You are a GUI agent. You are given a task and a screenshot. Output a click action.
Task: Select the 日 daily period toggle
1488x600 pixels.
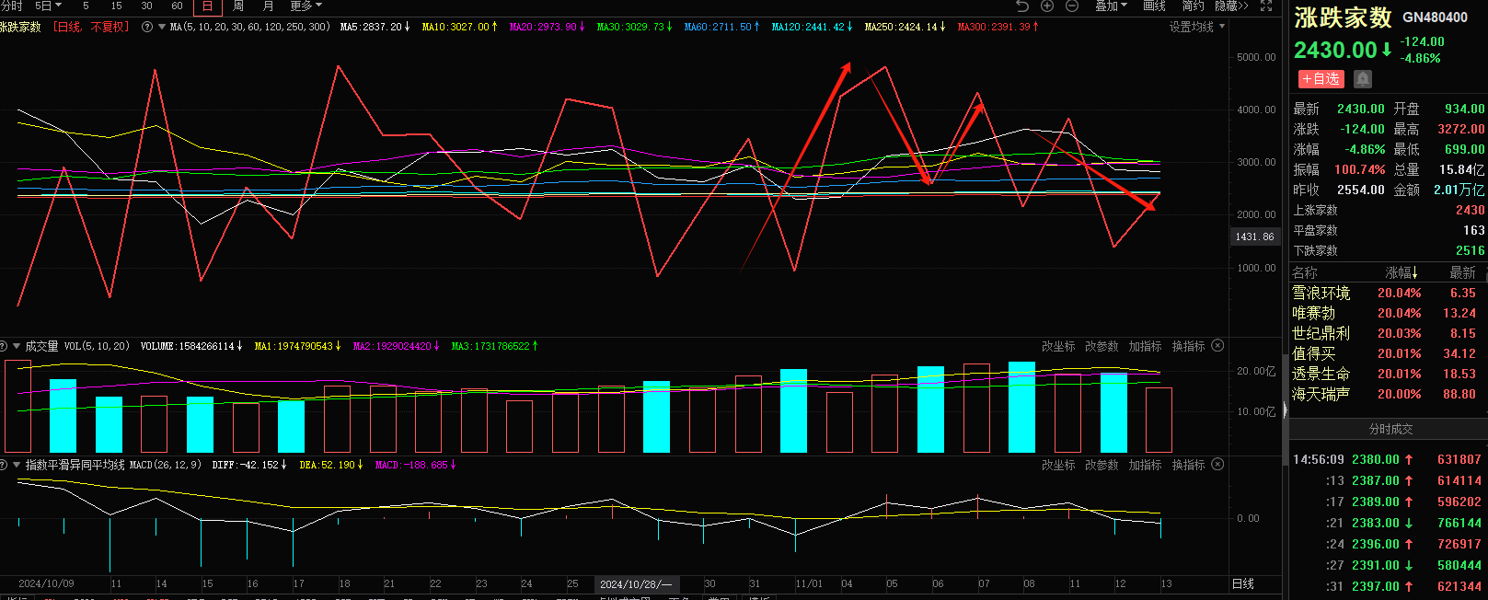point(207,6)
